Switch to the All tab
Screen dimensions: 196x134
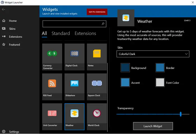[x=44, y=33]
